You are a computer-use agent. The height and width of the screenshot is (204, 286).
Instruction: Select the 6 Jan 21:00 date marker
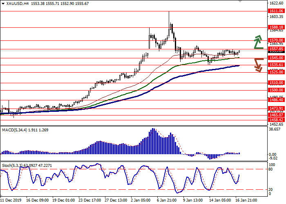pos(168,200)
